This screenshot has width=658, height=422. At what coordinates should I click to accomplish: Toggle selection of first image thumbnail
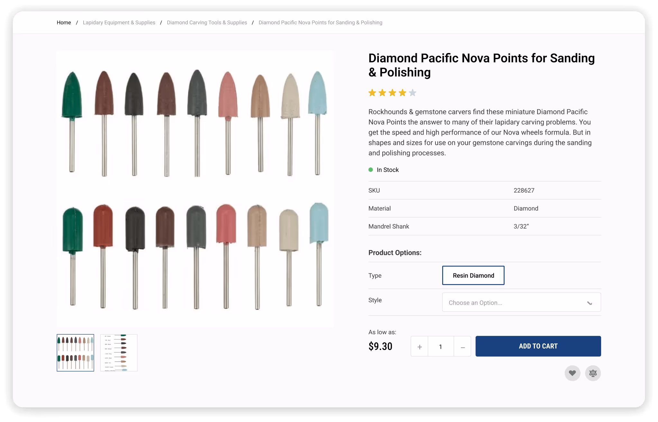(75, 353)
